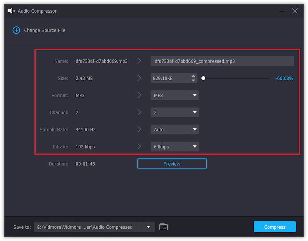Click the arrow chevron in the Size row
This screenshot has height=241, width=308.
[x=139, y=78]
